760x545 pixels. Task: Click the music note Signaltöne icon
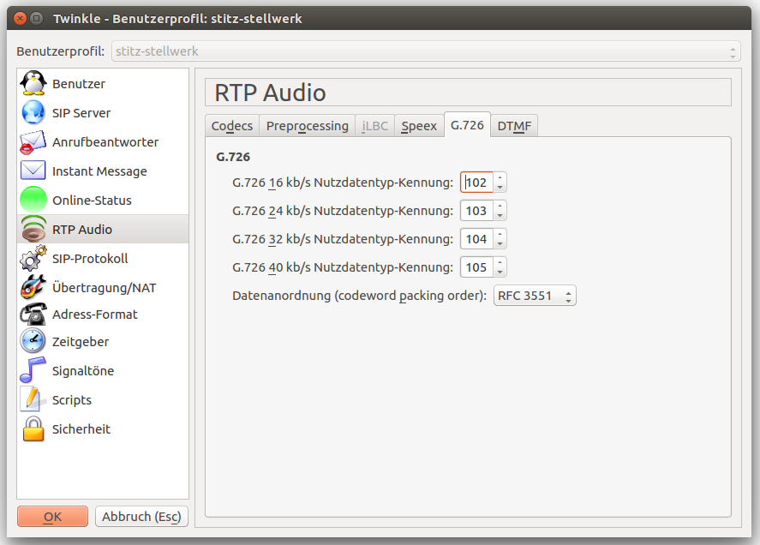(33, 370)
